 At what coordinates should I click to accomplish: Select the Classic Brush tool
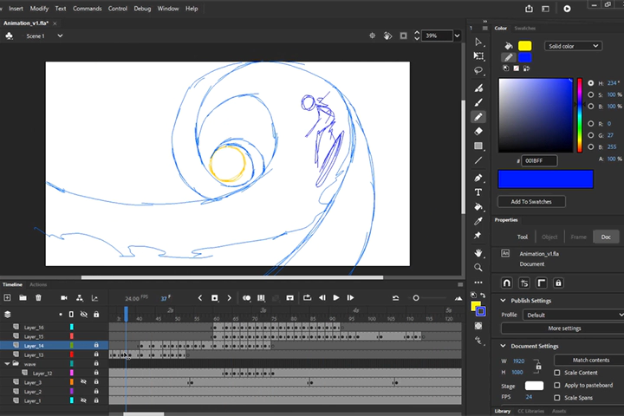tap(478, 102)
